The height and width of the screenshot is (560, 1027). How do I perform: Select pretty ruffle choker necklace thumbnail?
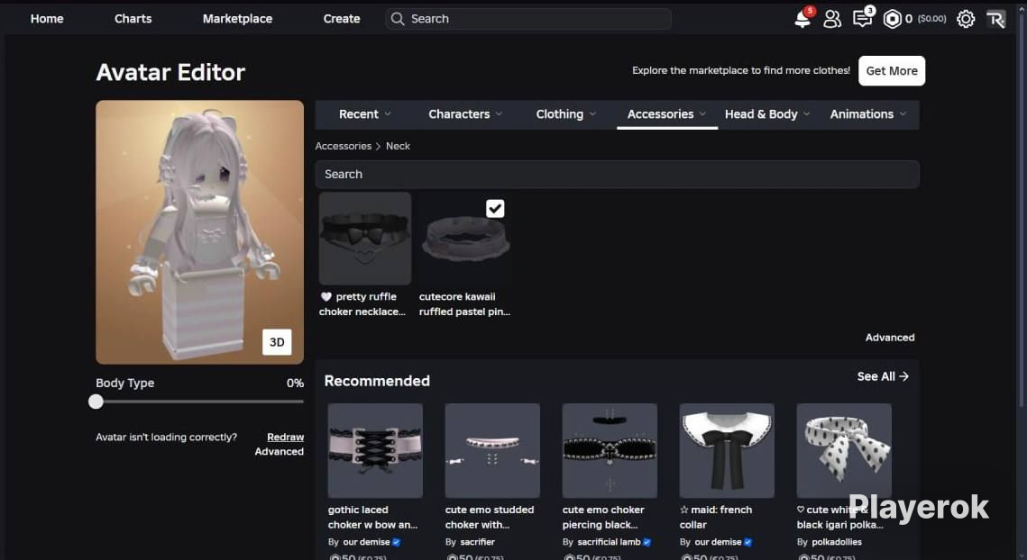(x=365, y=238)
